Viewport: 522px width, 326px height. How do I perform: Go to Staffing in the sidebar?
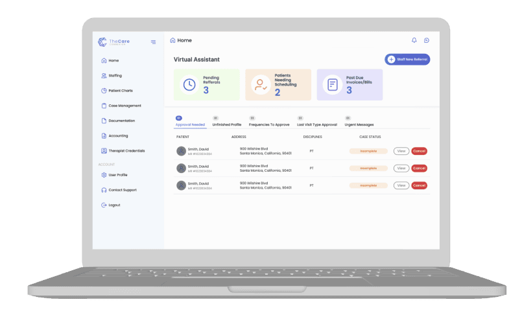click(115, 75)
